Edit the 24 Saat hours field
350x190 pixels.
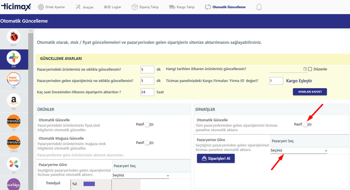click(147, 92)
